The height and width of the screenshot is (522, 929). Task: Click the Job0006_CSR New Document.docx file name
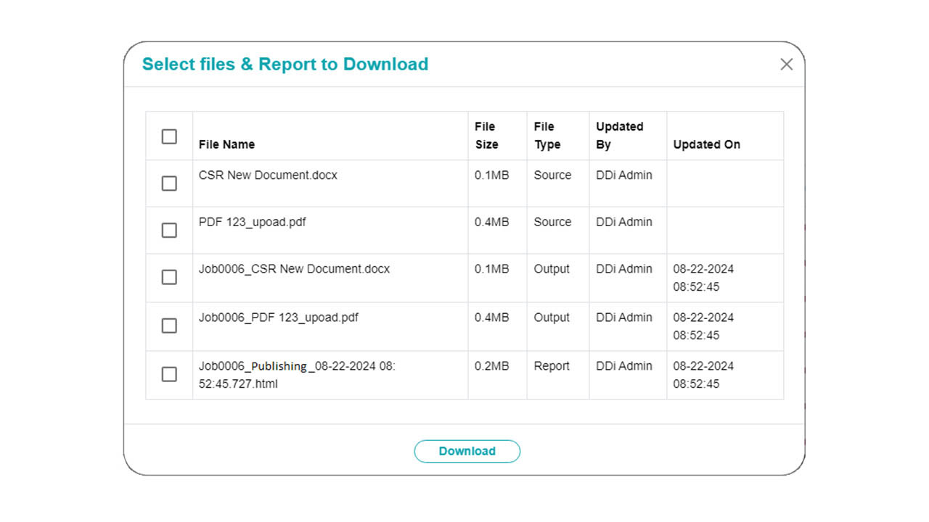coord(294,269)
